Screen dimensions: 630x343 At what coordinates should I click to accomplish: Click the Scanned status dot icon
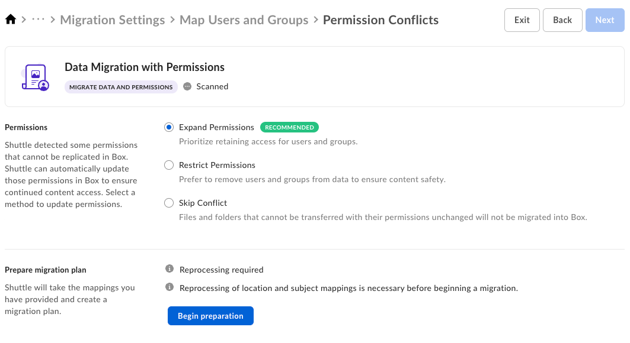click(x=187, y=86)
